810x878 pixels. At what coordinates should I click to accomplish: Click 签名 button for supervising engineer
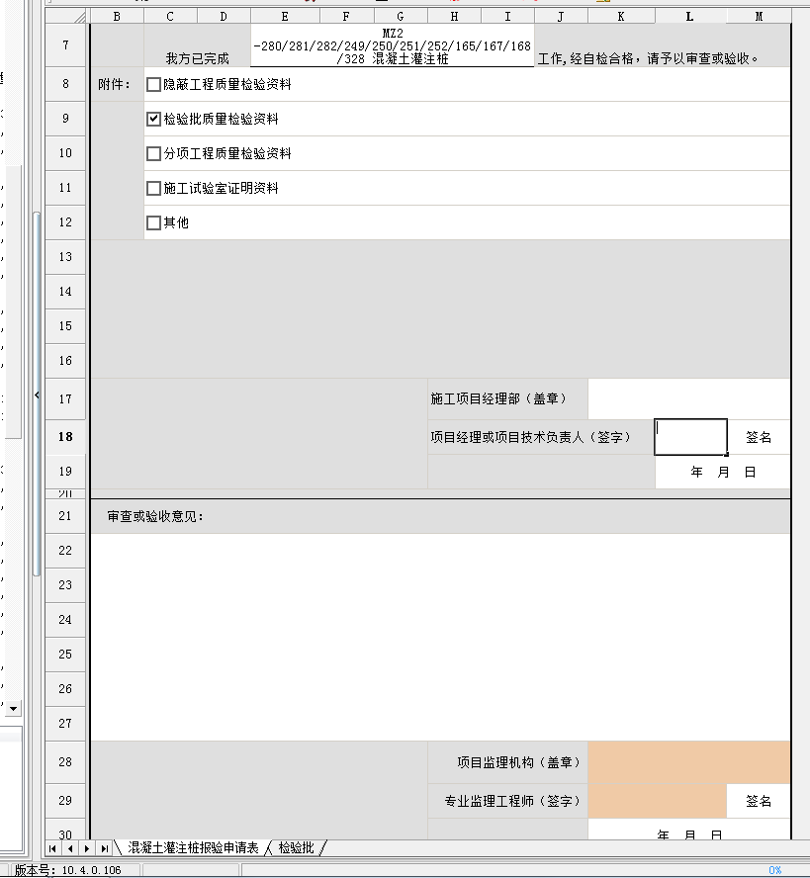(x=759, y=801)
